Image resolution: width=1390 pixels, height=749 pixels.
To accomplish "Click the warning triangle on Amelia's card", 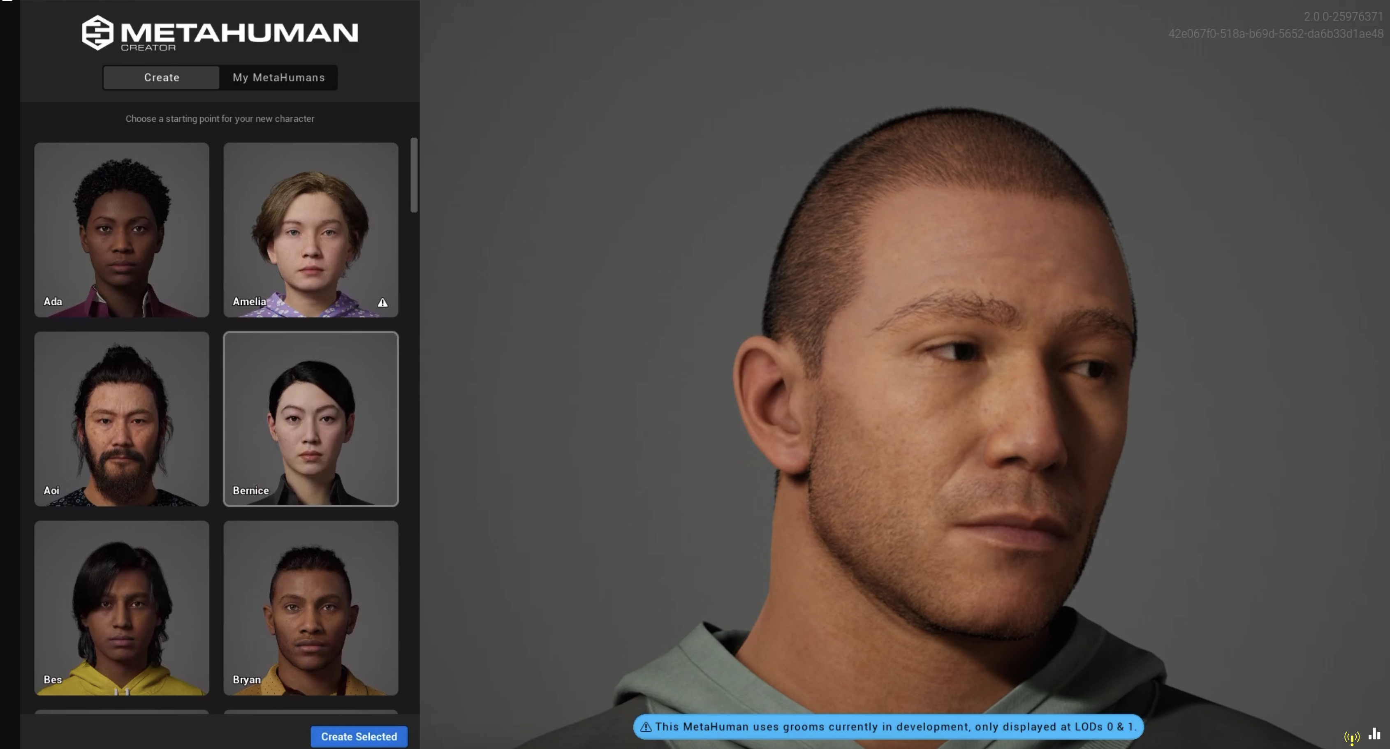I will [x=382, y=303].
